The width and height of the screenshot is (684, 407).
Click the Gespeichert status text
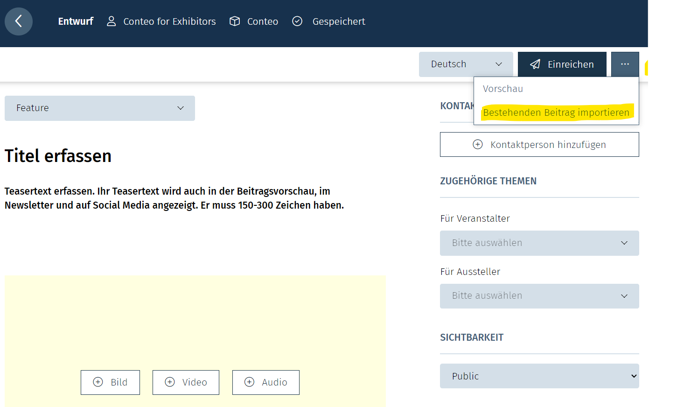coord(339,21)
